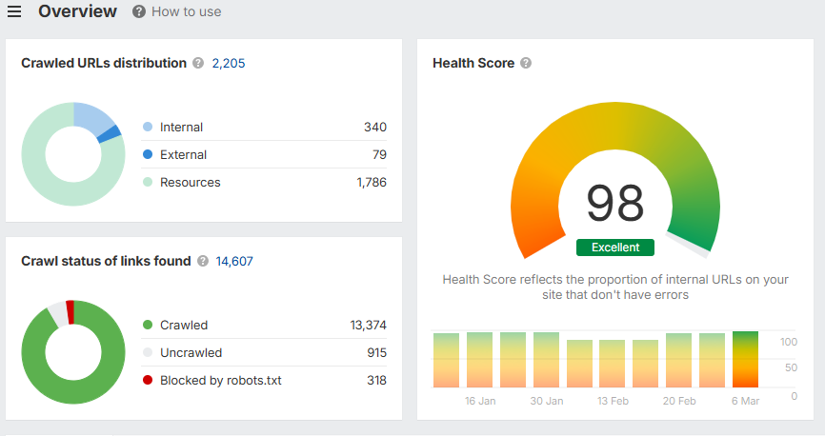Open the Health Score info tooltip icon

point(526,64)
